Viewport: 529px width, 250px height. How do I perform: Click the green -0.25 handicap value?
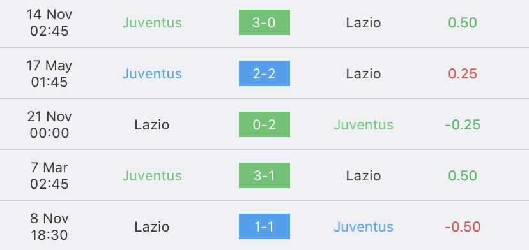click(463, 124)
